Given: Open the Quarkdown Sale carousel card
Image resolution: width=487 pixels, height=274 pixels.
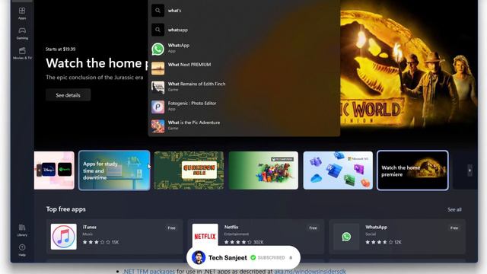Looking at the screenshot, I should tap(189, 170).
